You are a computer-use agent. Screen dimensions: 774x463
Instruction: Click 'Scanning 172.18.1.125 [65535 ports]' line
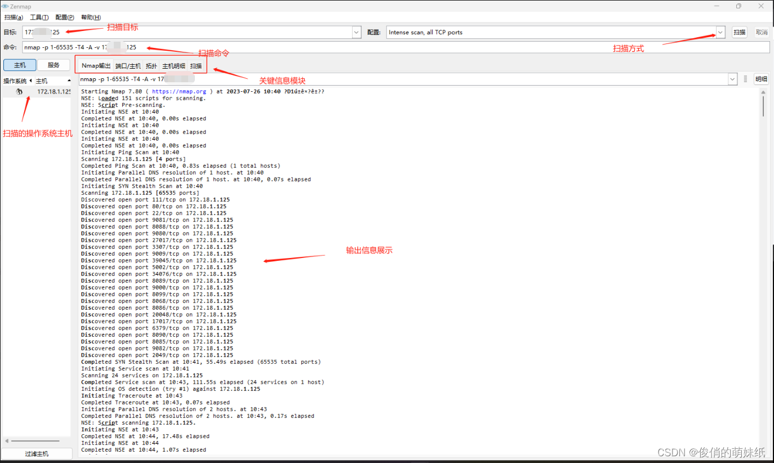(x=140, y=193)
